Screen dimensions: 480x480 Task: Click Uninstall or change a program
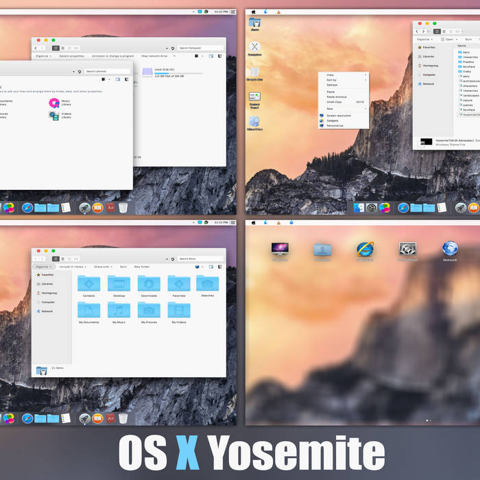113,56
